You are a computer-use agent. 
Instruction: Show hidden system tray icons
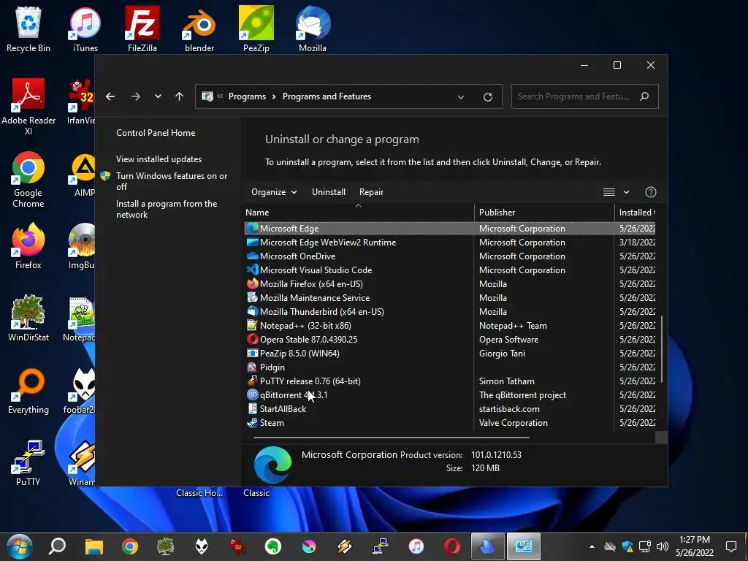(592, 546)
